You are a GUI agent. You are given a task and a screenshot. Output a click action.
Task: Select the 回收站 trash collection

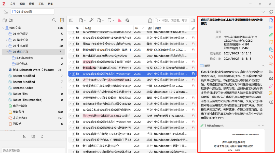17,124
